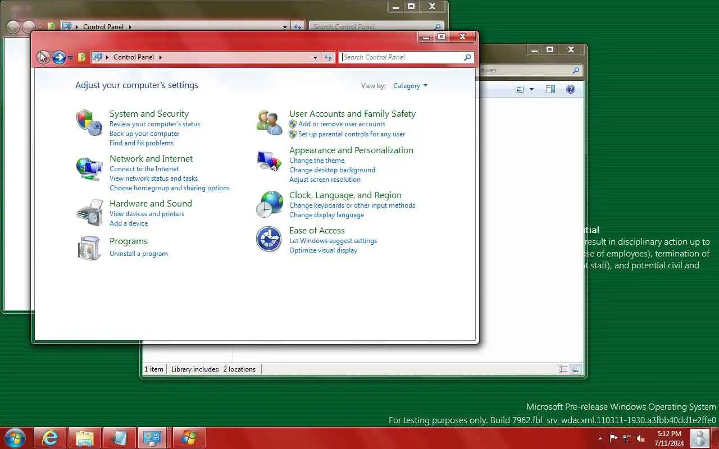This screenshot has height=449, width=719.
Task: Click Change keyboards or other input methods
Action: [352, 205]
